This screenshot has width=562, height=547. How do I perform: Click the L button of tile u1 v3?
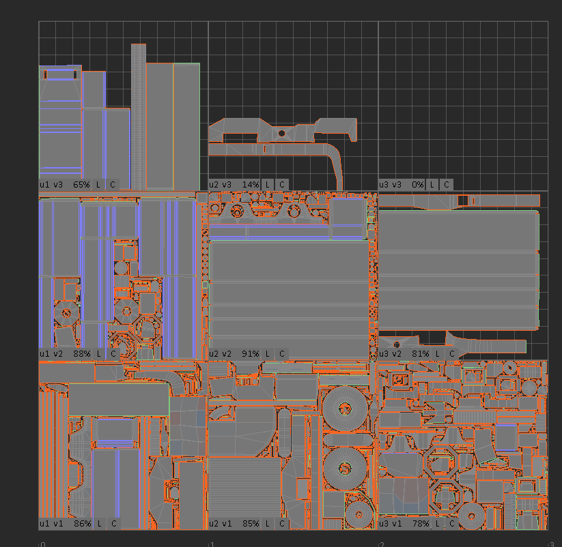98,185
